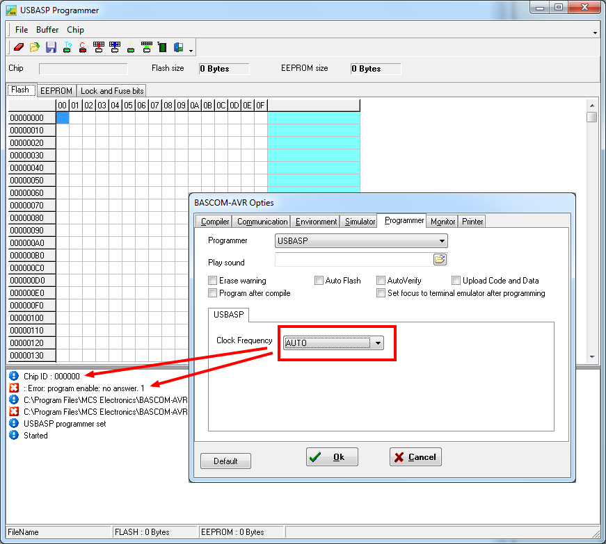Select the 'Started' log line
The image size is (606, 544).
pyautogui.click(x=35, y=436)
